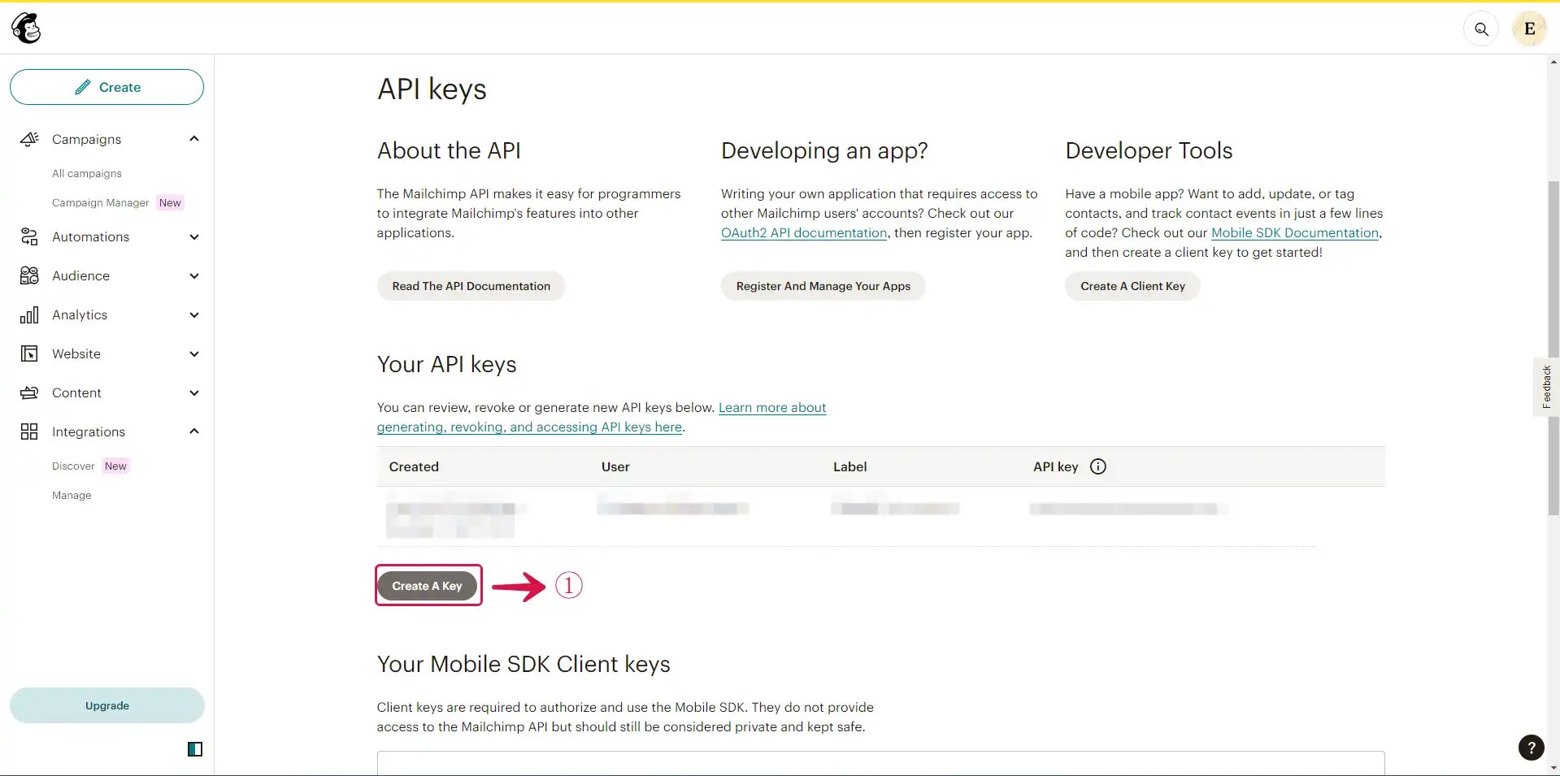Click Read The API Documentation button
The width and height of the screenshot is (1560, 776).
471,286
